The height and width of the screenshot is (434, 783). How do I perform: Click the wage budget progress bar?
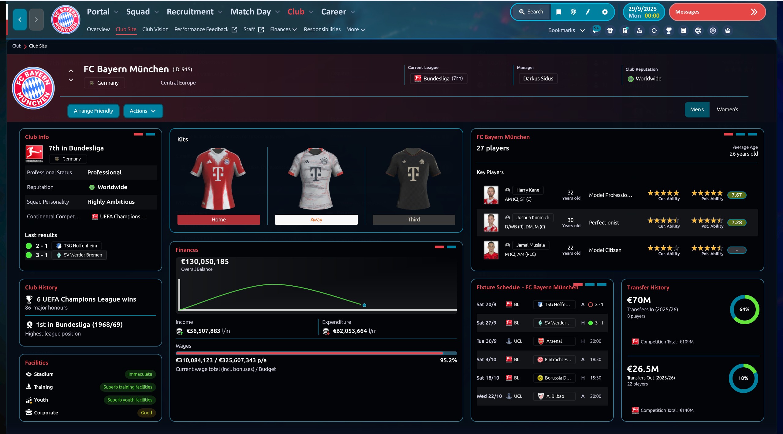tap(316, 353)
